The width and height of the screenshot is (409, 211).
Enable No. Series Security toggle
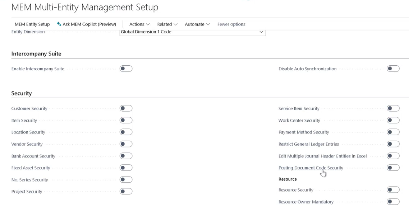click(126, 179)
